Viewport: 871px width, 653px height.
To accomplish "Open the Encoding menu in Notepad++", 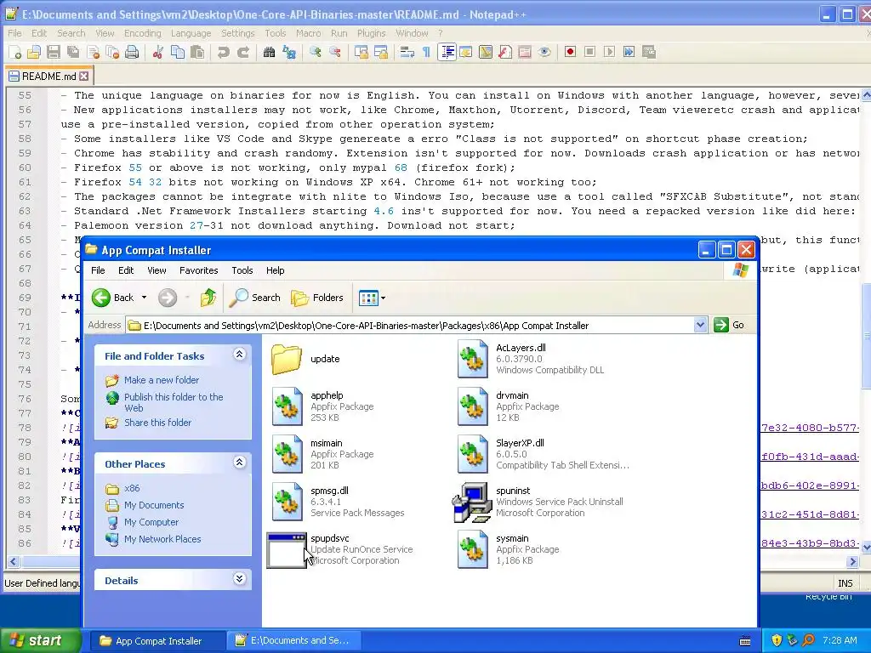I will 143,33.
